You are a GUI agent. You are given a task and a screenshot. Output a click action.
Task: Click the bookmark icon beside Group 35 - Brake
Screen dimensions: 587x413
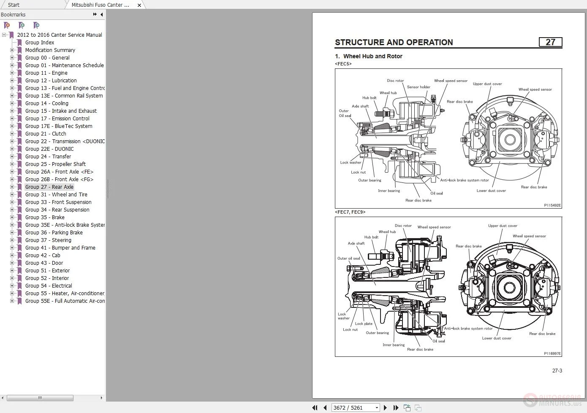[x=19, y=217]
